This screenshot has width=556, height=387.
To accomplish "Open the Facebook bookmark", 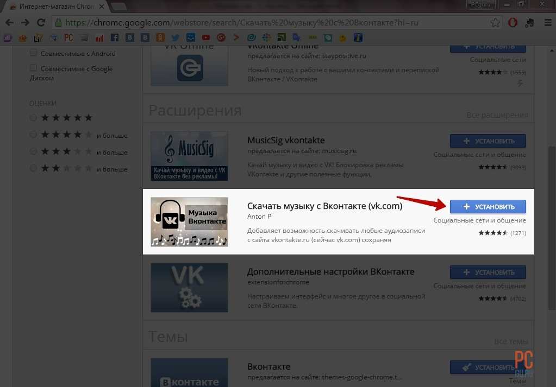I will pos(115,37).
